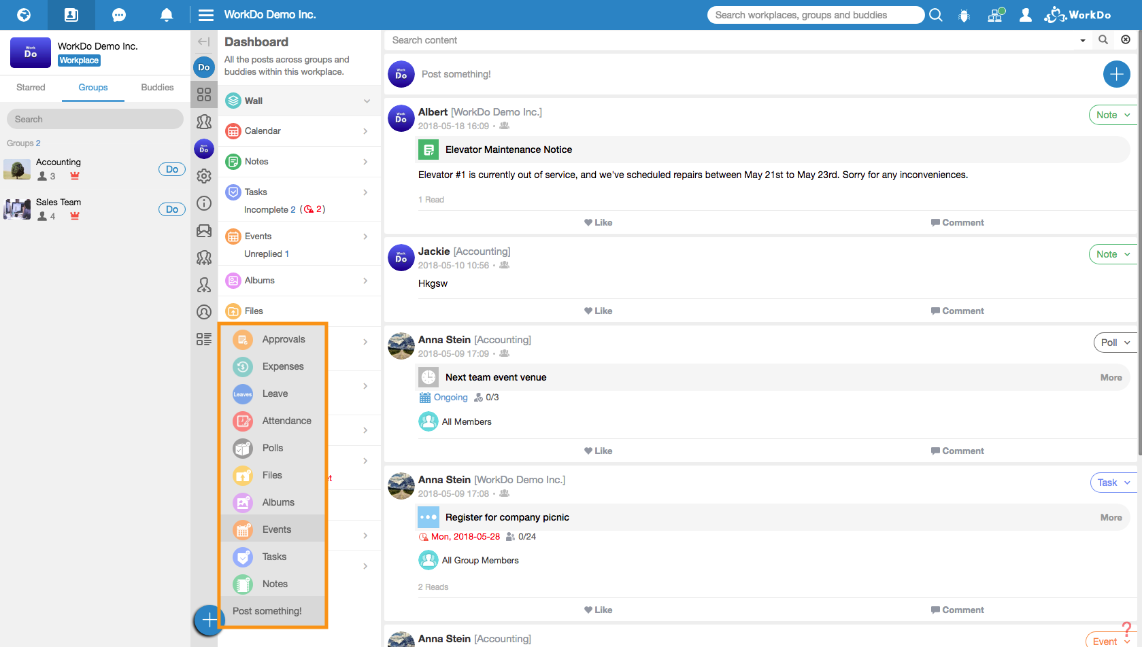1142x647 pixels.
Task: Clear content search with the circled X icon
Action: coord(1126,40)
